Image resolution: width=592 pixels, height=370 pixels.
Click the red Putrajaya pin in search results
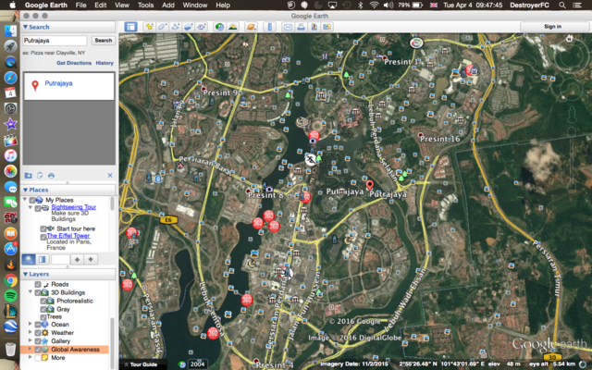coord(35,86)
